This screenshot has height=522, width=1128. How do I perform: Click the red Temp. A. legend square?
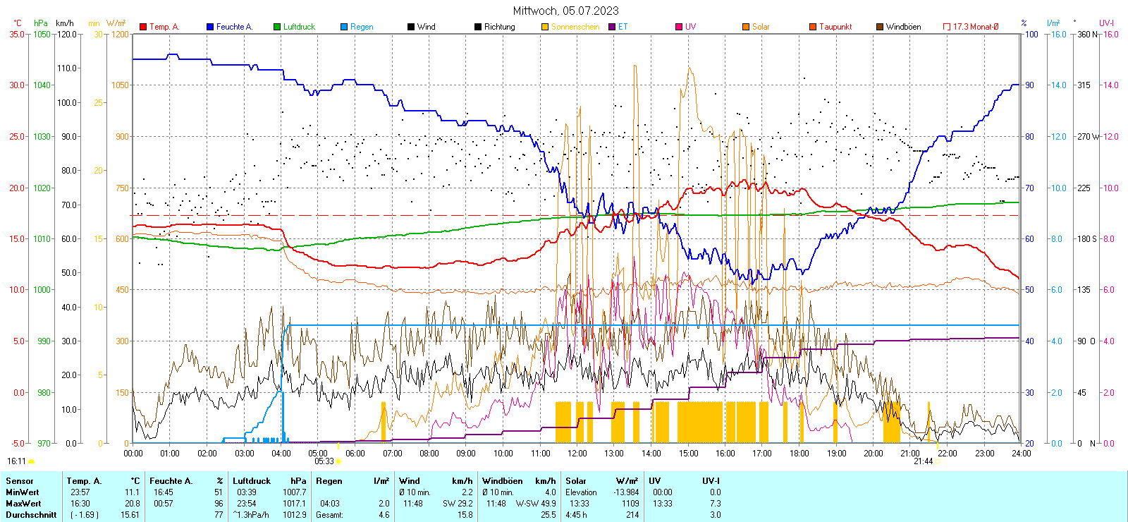pos(143,27)
